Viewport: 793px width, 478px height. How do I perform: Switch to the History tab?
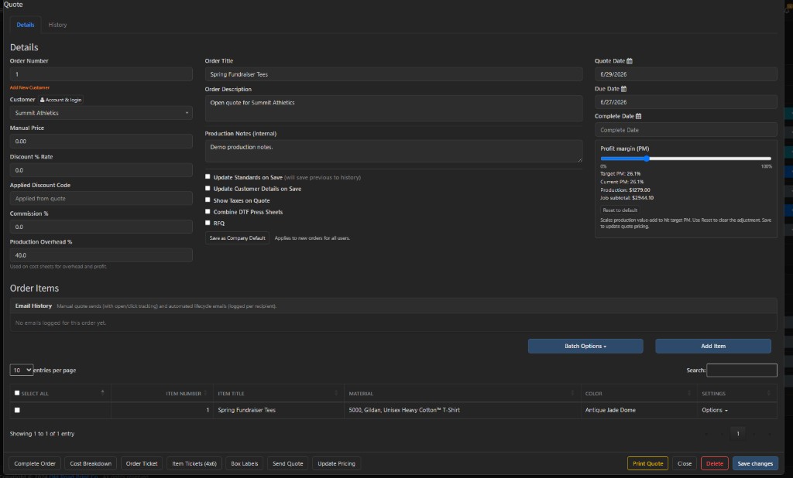click(57, 25)
